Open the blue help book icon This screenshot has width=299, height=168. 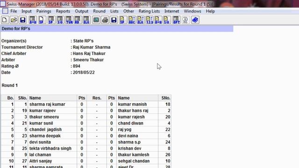click(195, 20)
